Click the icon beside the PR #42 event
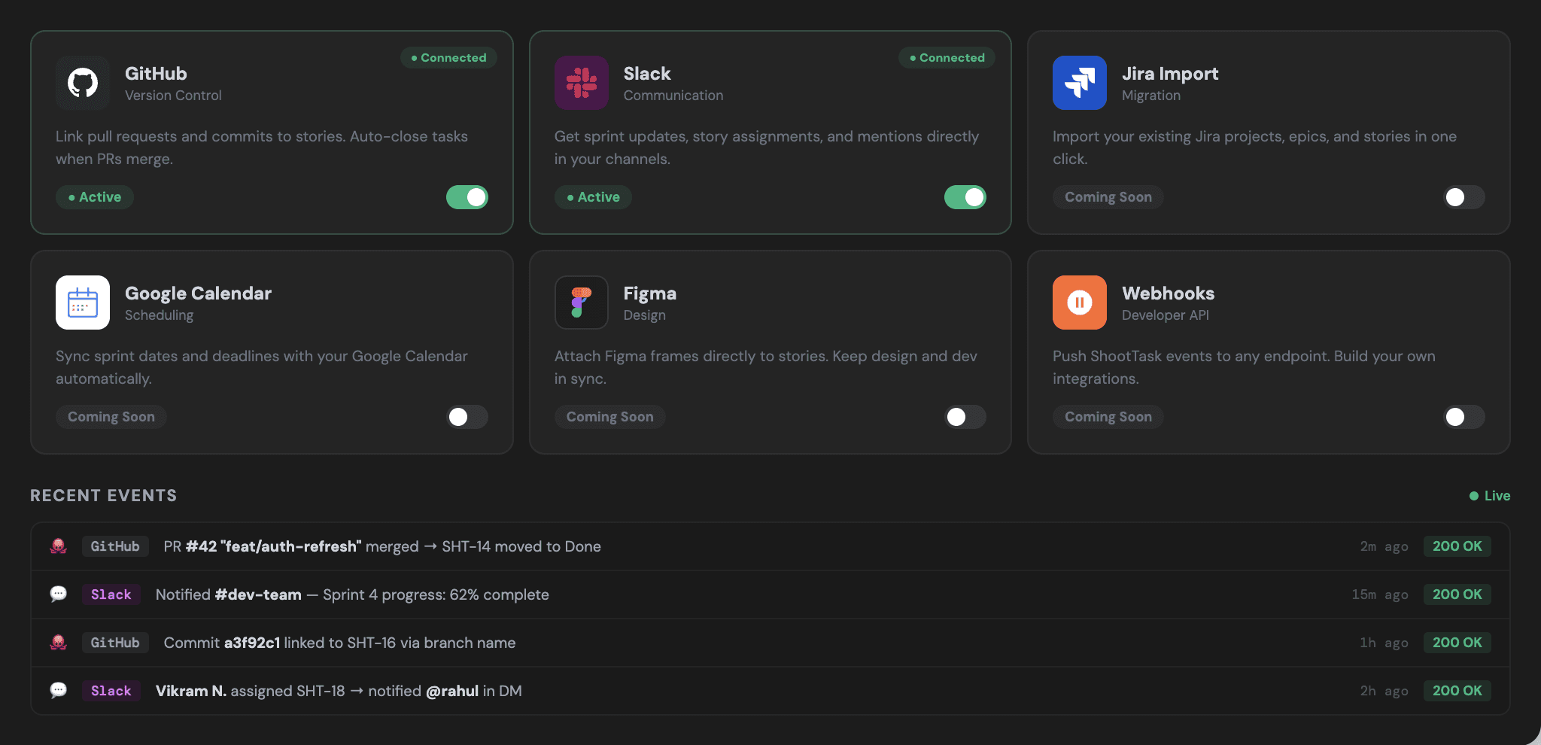The width and height of the screenshot is (1541, 745). pos(59,546)
